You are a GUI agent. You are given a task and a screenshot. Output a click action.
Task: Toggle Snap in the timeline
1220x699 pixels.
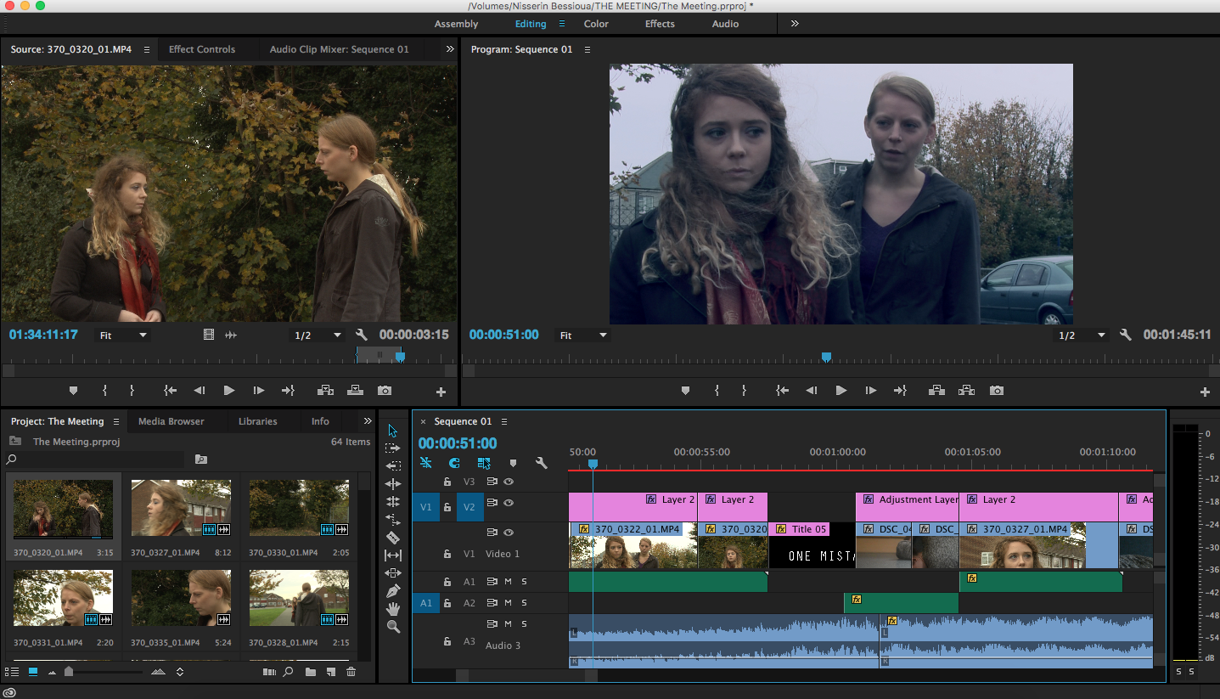tap(454, 463)
